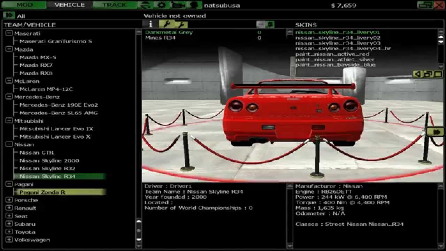Select Nissan Skyline 2000
Image resolution: width=446 pixels, height=251 pixels.
pos(49,160)
